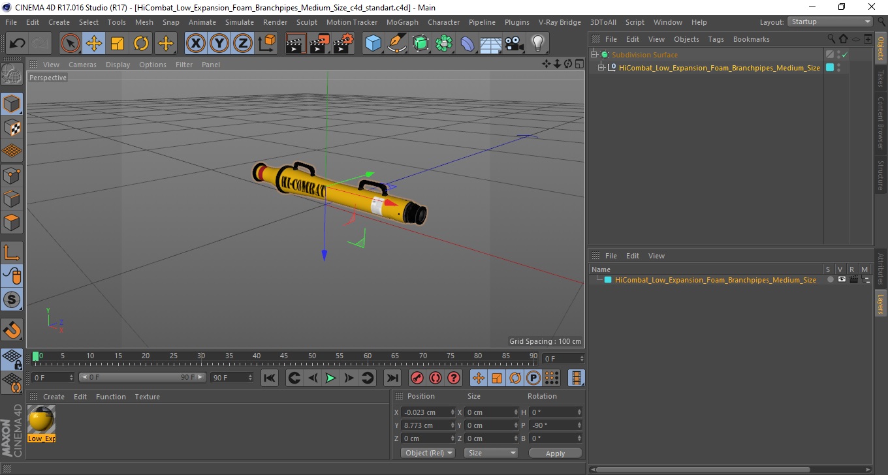Click frame 45 on the timeline ruler
The height and width of the screenshot is (475, 888).
(x=284, y=356)
